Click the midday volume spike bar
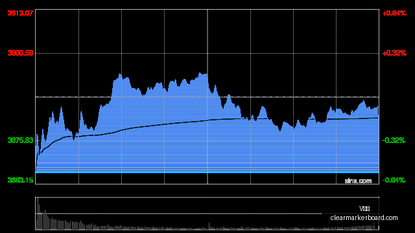The height and width of the screenshot is (233, 415). coord(209,226)
